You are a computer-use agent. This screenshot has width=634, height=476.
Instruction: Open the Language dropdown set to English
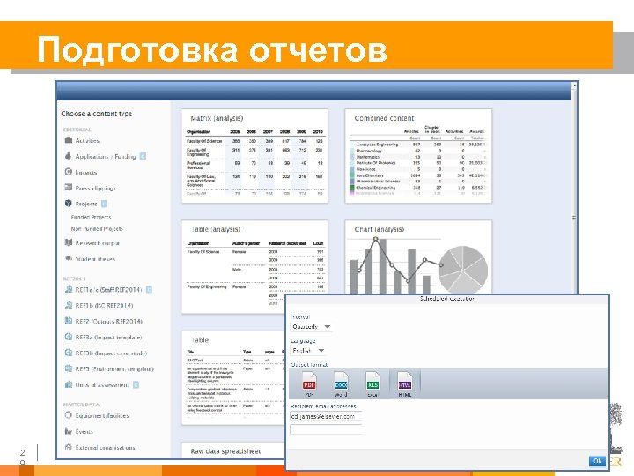[308, 351]
